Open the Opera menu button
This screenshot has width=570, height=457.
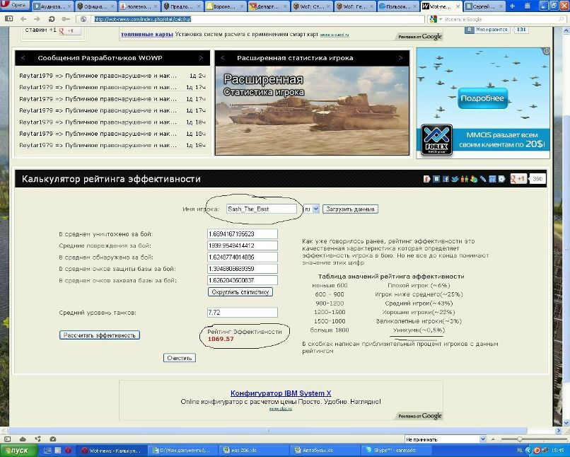click(x=14, y=6)
